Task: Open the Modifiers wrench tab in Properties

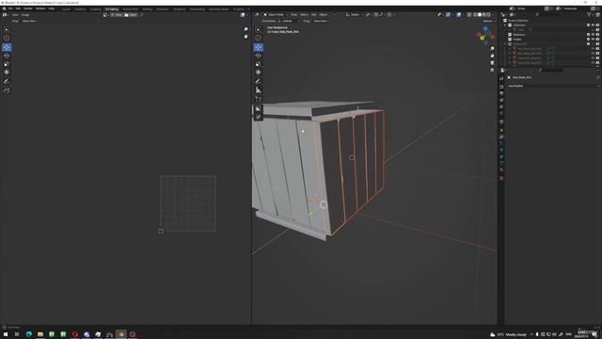Action: [x=501, y=137]
